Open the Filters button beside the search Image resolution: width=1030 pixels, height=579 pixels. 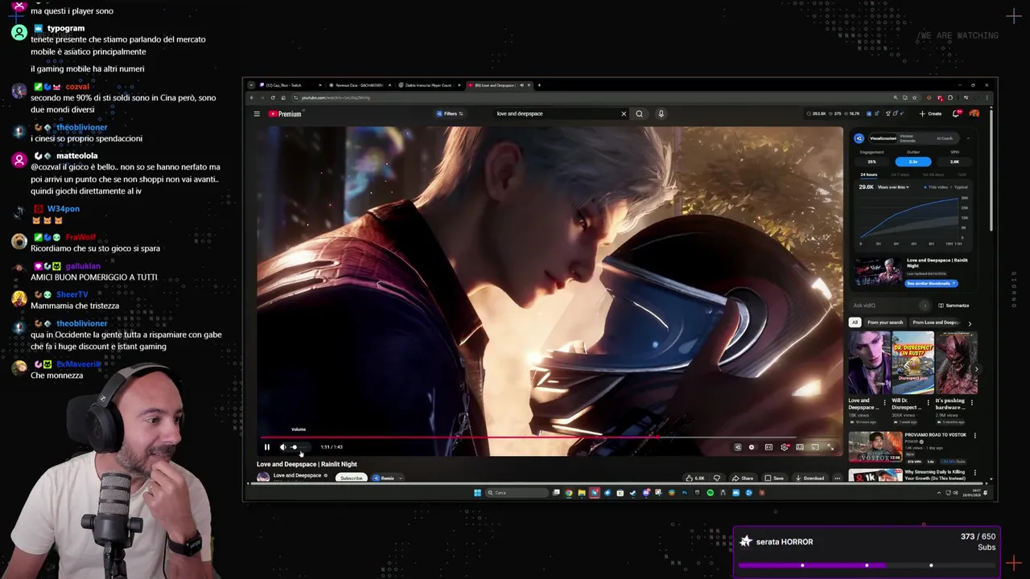tap(450, 113)
